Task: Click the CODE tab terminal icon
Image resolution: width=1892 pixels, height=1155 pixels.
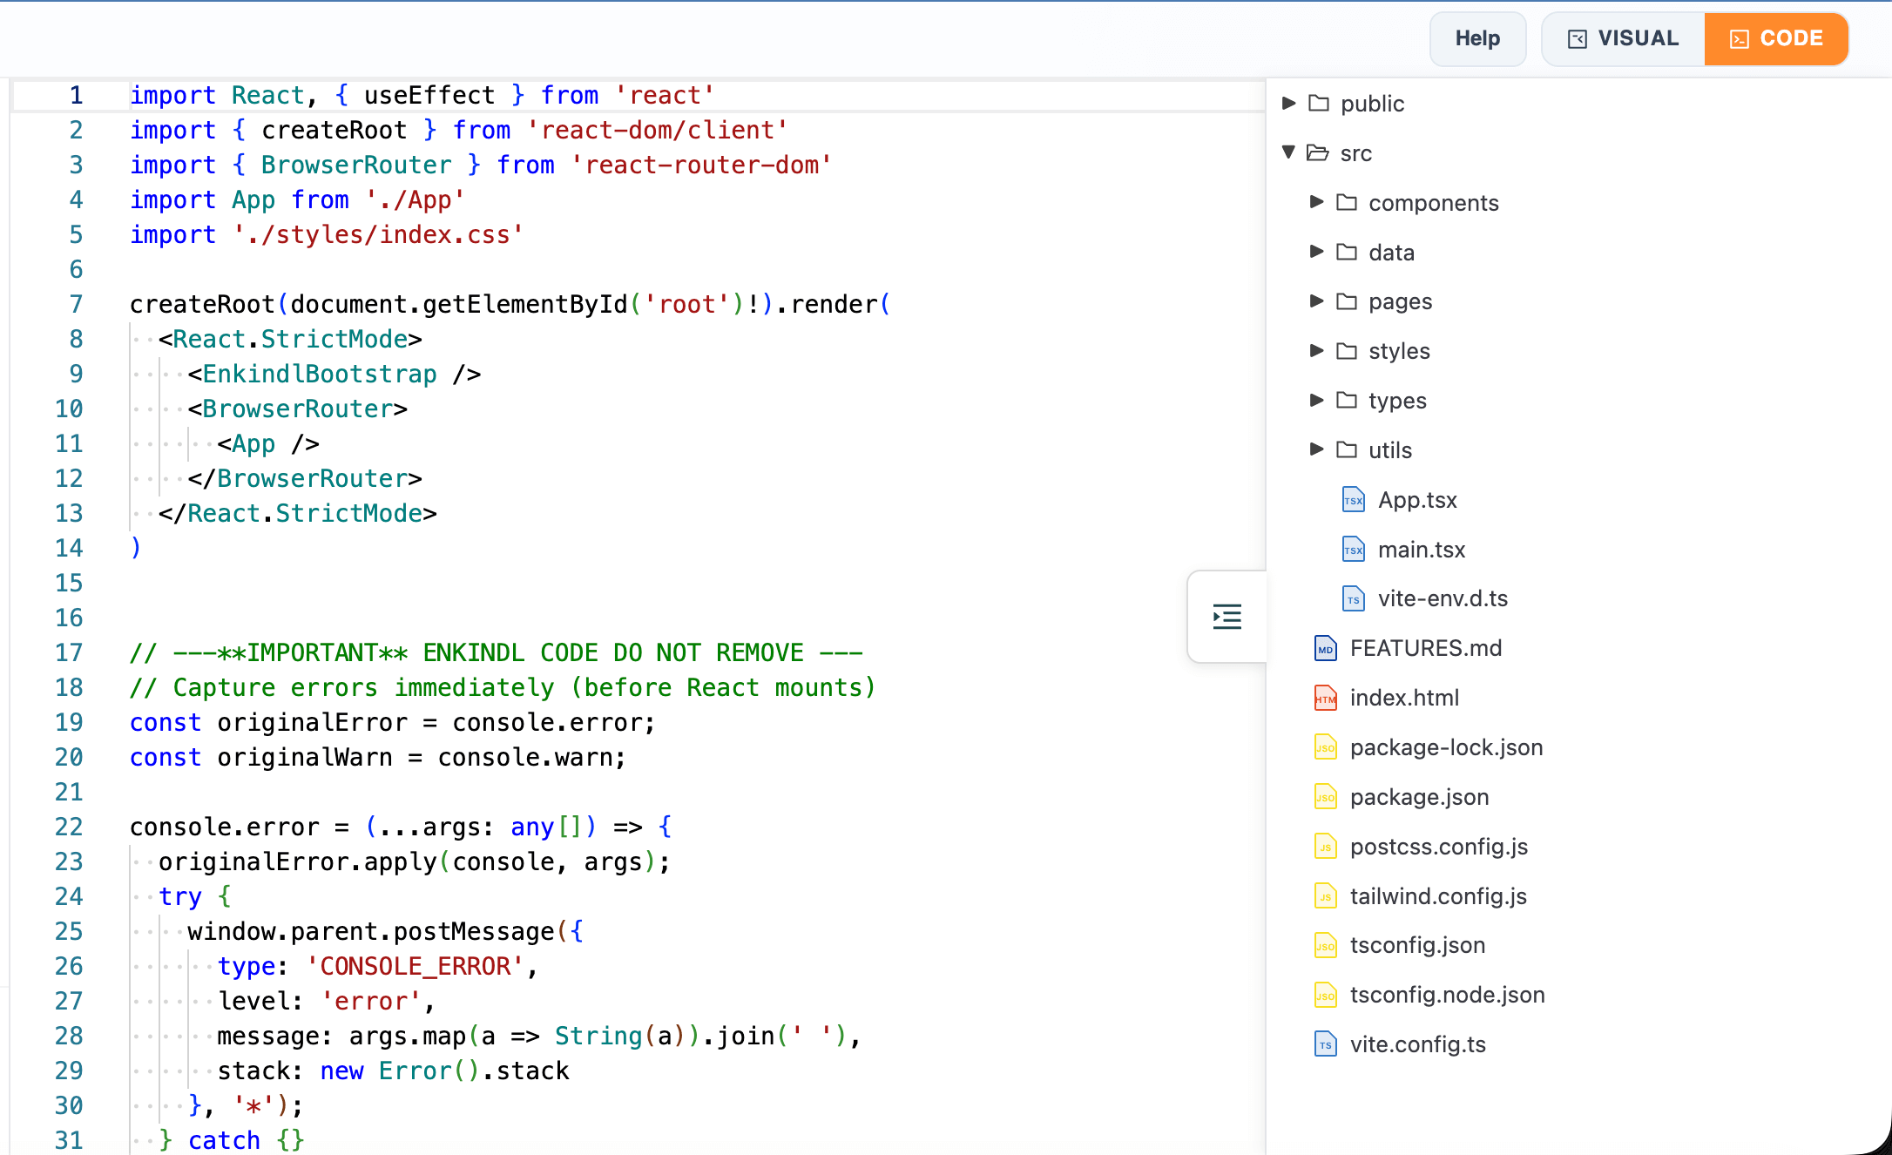Action: pyautogui.click(x=1740, y=39)
